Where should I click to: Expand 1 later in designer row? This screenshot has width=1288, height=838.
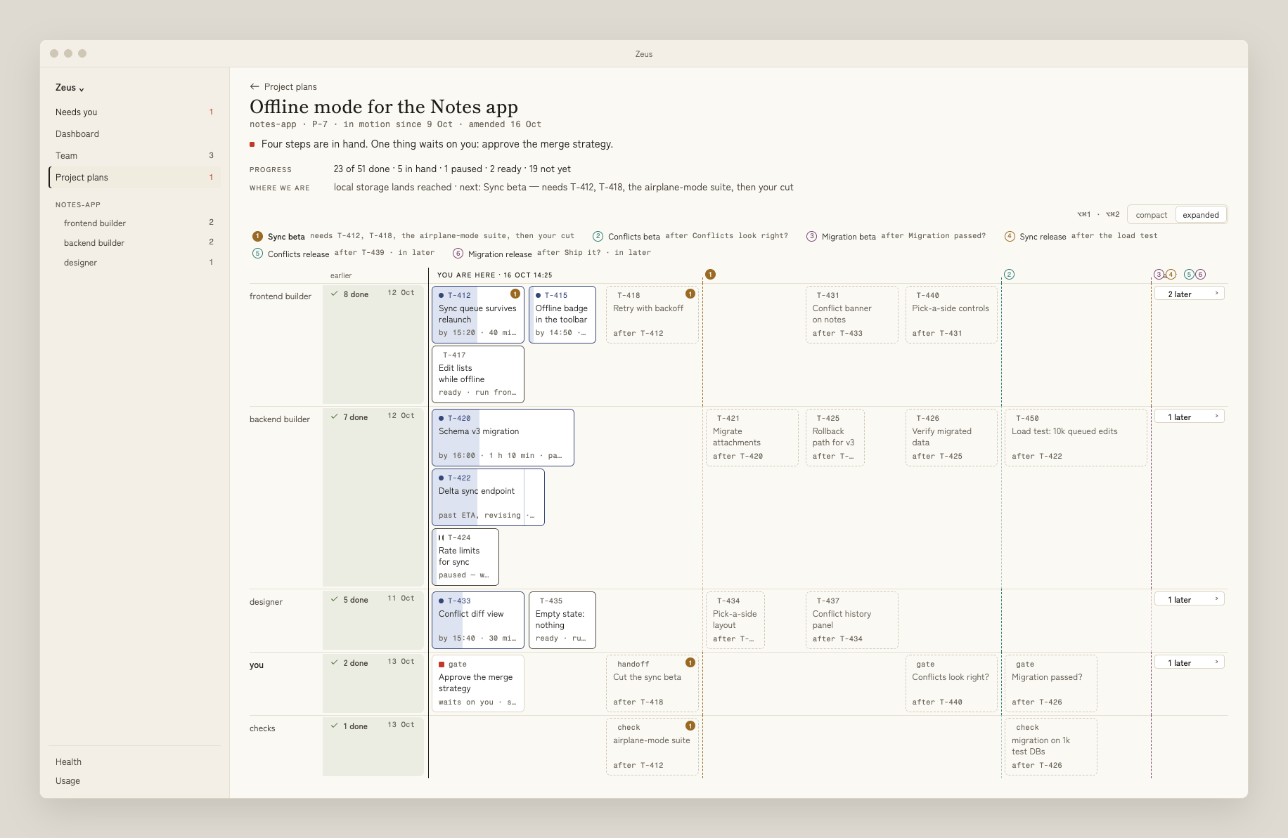point(1189,599)
